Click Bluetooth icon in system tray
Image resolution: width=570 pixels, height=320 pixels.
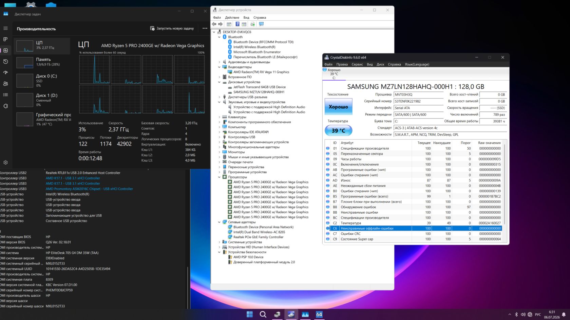pos(516,315)
